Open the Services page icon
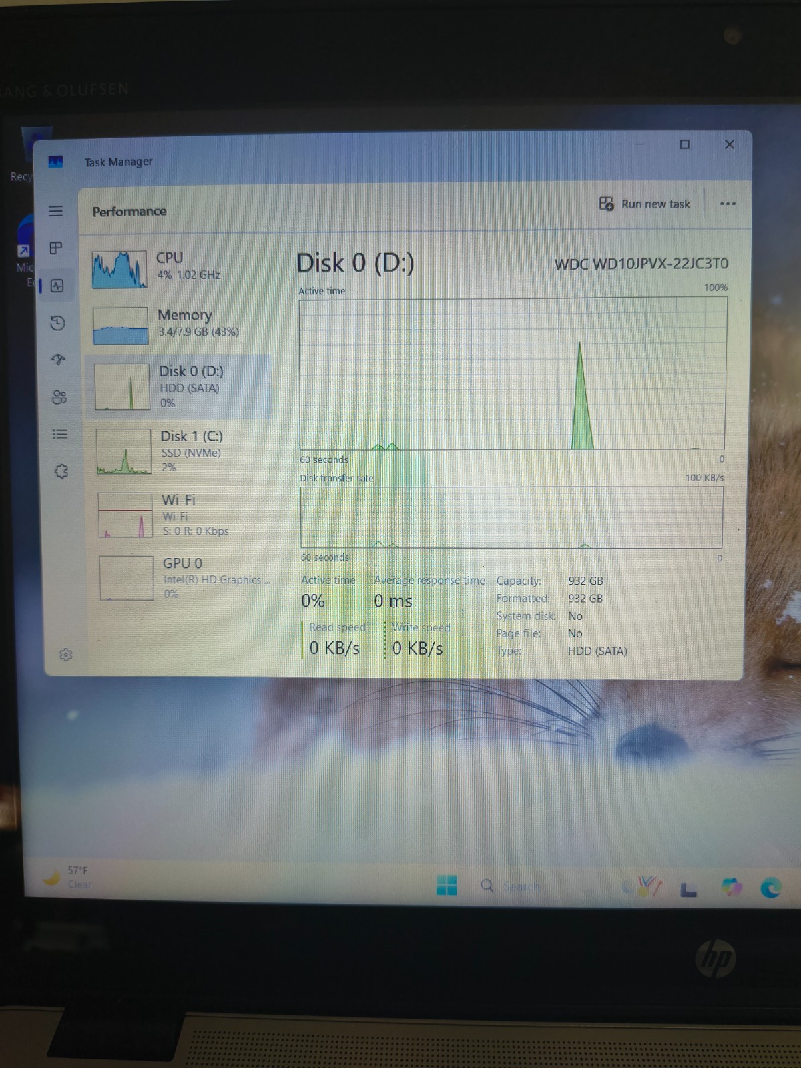801x1068 pixels. point(61,471)
